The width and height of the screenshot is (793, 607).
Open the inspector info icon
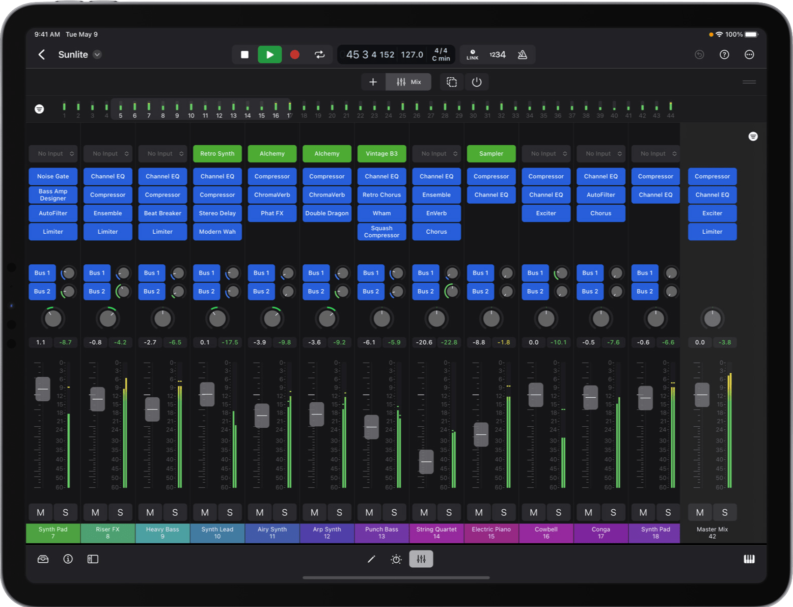(x=68, y=559)
